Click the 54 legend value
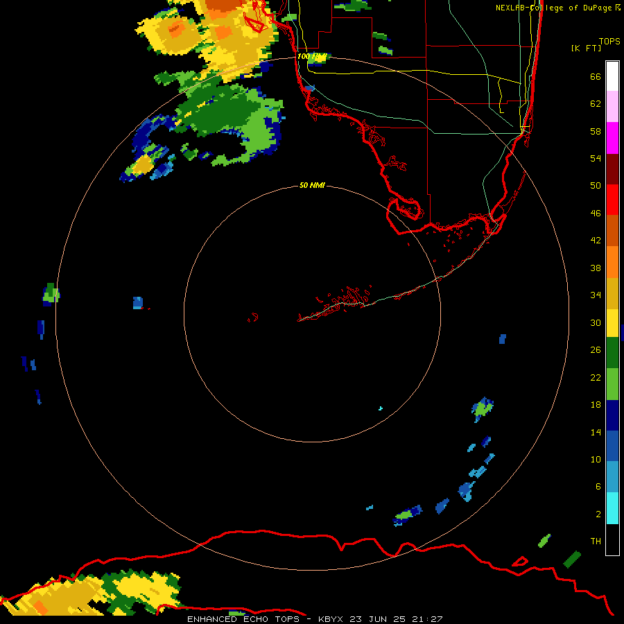 click(596, 158)
